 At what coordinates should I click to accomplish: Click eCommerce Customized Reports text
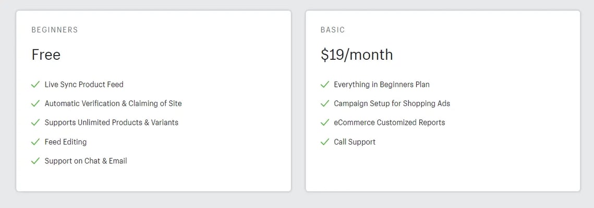390,123
